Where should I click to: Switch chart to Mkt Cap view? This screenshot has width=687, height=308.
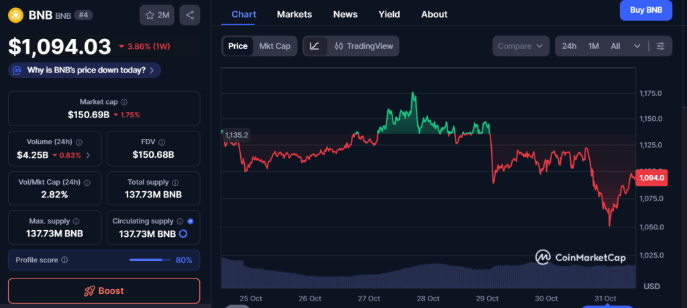click(x=274, y=46)
